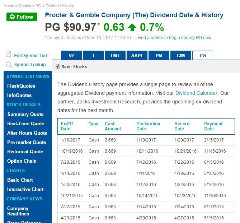Viewport: 240px width, 223px height.
Task: Click the 7/20/2016 ex-date cell
Action: 70,162
